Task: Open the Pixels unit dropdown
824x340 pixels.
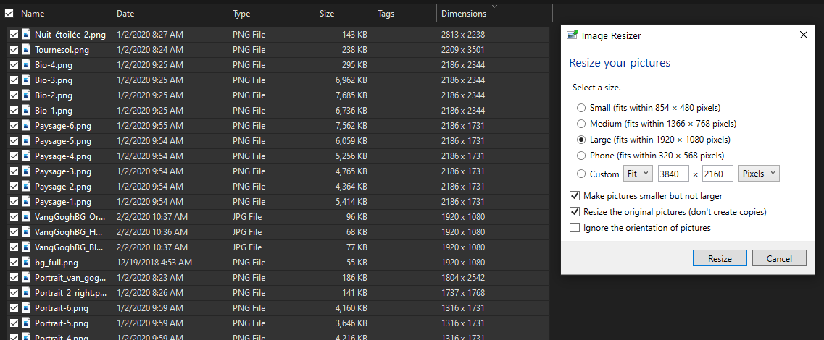Action: (759, 174)
